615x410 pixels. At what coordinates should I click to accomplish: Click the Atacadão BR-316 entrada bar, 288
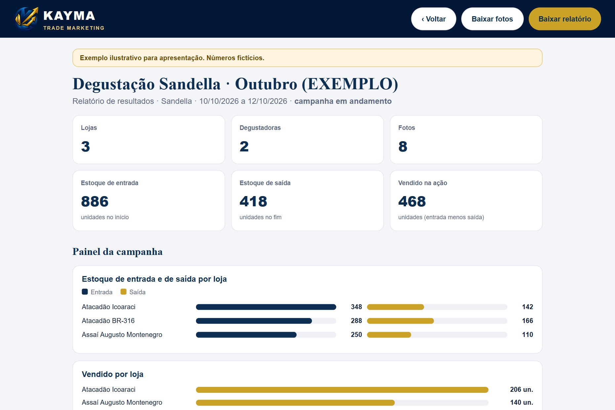coord(254,321)
